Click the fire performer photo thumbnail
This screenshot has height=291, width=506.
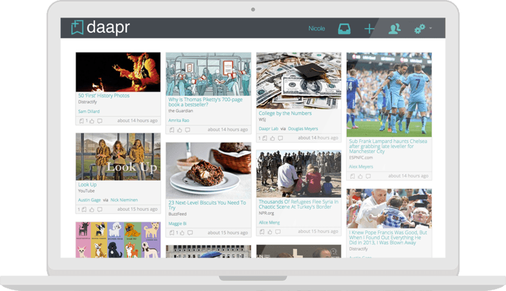(x=118, y=72)
